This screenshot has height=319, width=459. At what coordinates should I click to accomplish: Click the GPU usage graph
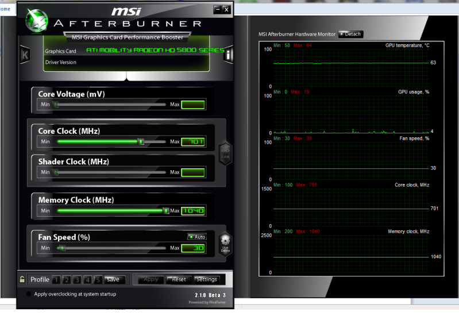click(x=351, y=114)
